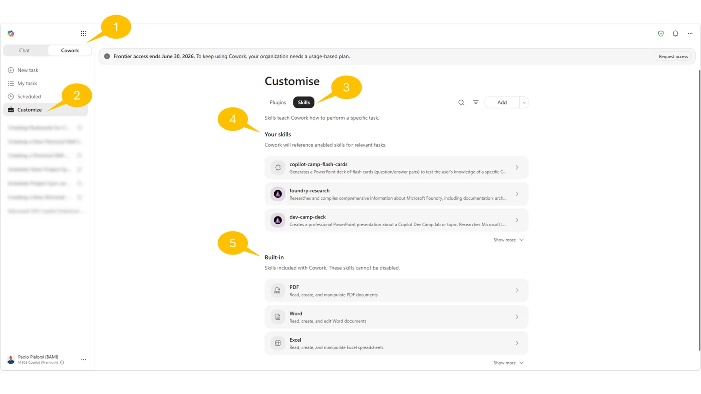Open Word skill details chevron
The image size is (701, 394).
pyautogui.click(x=517, y=317)
